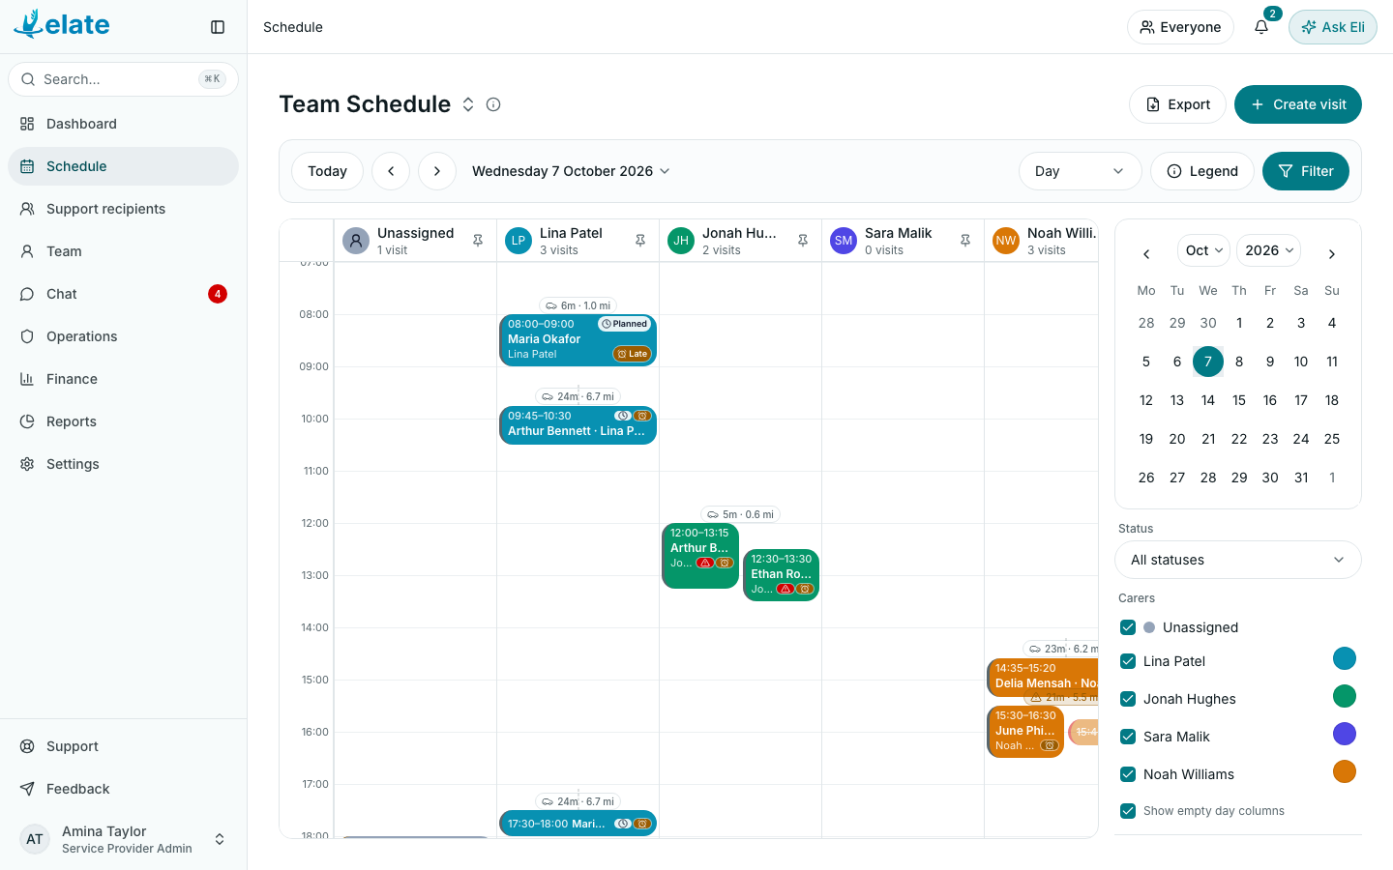Open the Filter button
The image size is (1393, 870).
coord(1305,171)
